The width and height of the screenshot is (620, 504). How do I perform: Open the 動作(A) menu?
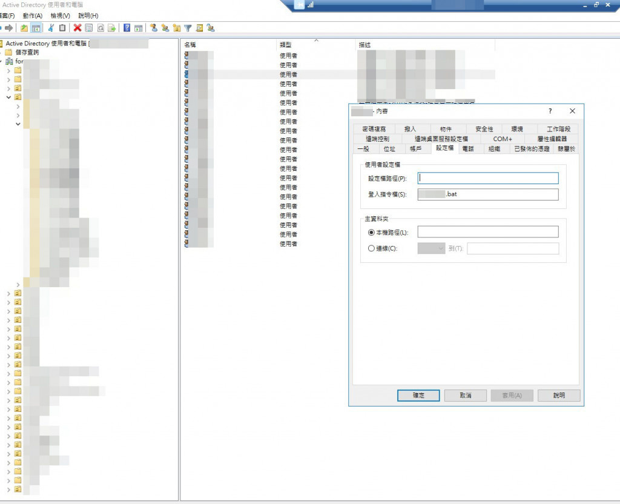click(33, 16)
